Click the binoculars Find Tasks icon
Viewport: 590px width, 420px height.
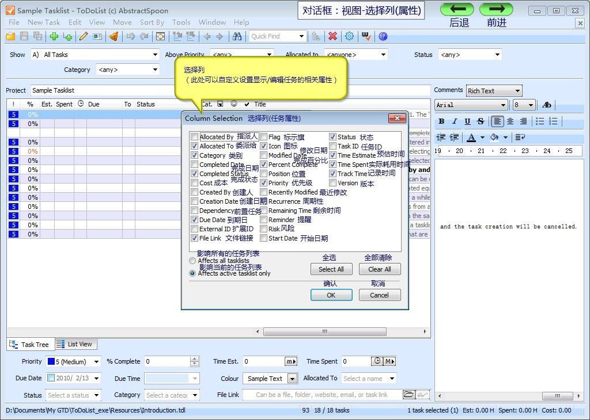(x=237, y=36)
